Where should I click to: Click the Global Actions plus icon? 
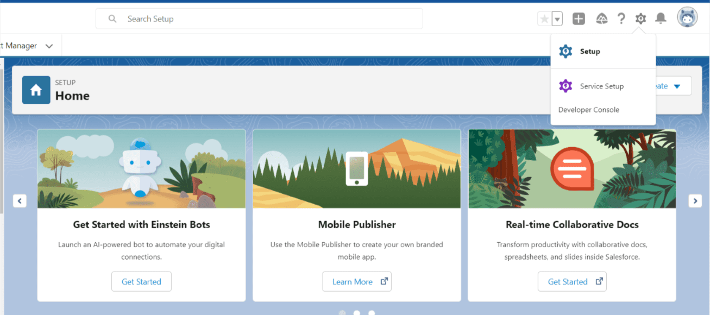click(x=579, y=19)
